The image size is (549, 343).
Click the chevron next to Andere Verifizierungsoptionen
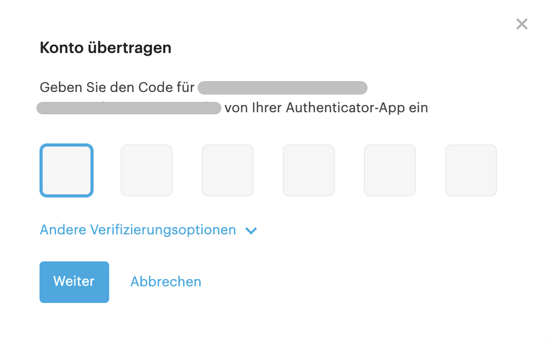251,231
